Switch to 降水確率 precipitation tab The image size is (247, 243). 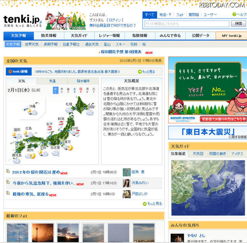(x=83, y=81)
